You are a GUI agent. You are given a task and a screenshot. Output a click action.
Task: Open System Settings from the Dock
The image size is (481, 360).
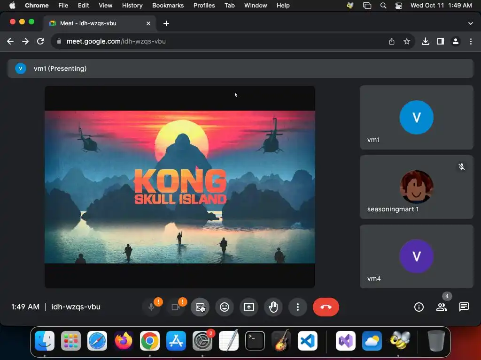click(202, 341)
